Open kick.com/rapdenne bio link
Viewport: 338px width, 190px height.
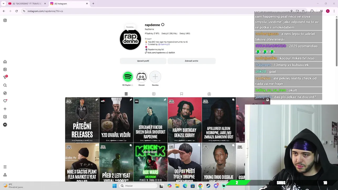pos(161,53)
